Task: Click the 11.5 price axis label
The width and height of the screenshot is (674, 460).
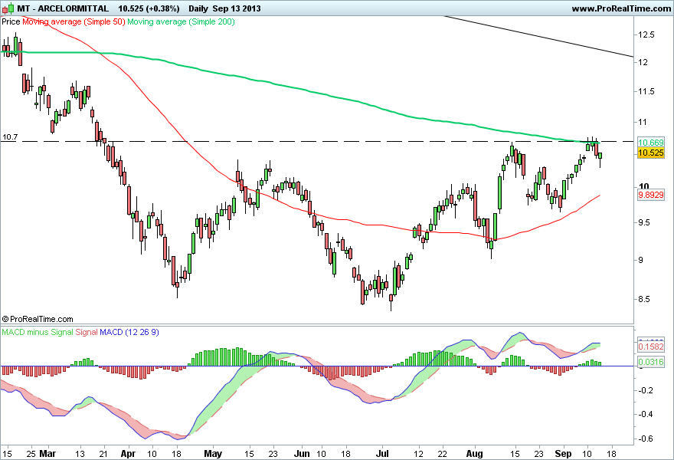Action: (646, 92)
